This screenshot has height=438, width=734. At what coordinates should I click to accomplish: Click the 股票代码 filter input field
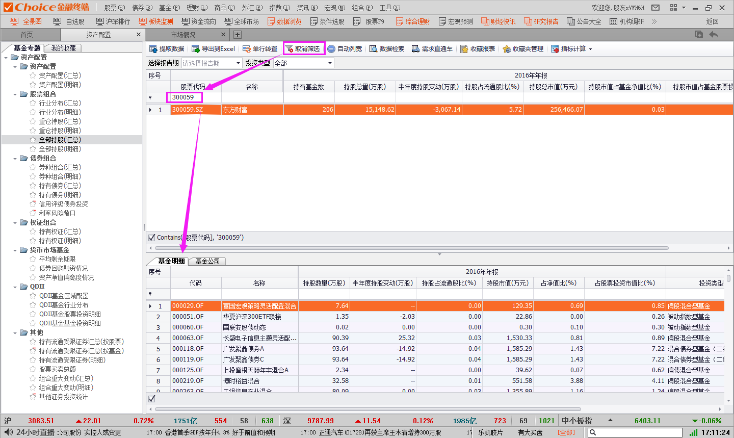click(185, 97)
